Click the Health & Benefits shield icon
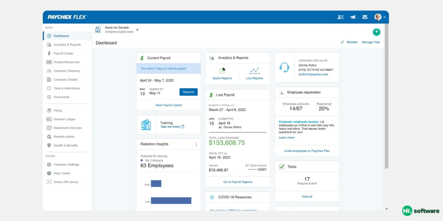Viewport: 443px width, 221px height. [49, 145]
